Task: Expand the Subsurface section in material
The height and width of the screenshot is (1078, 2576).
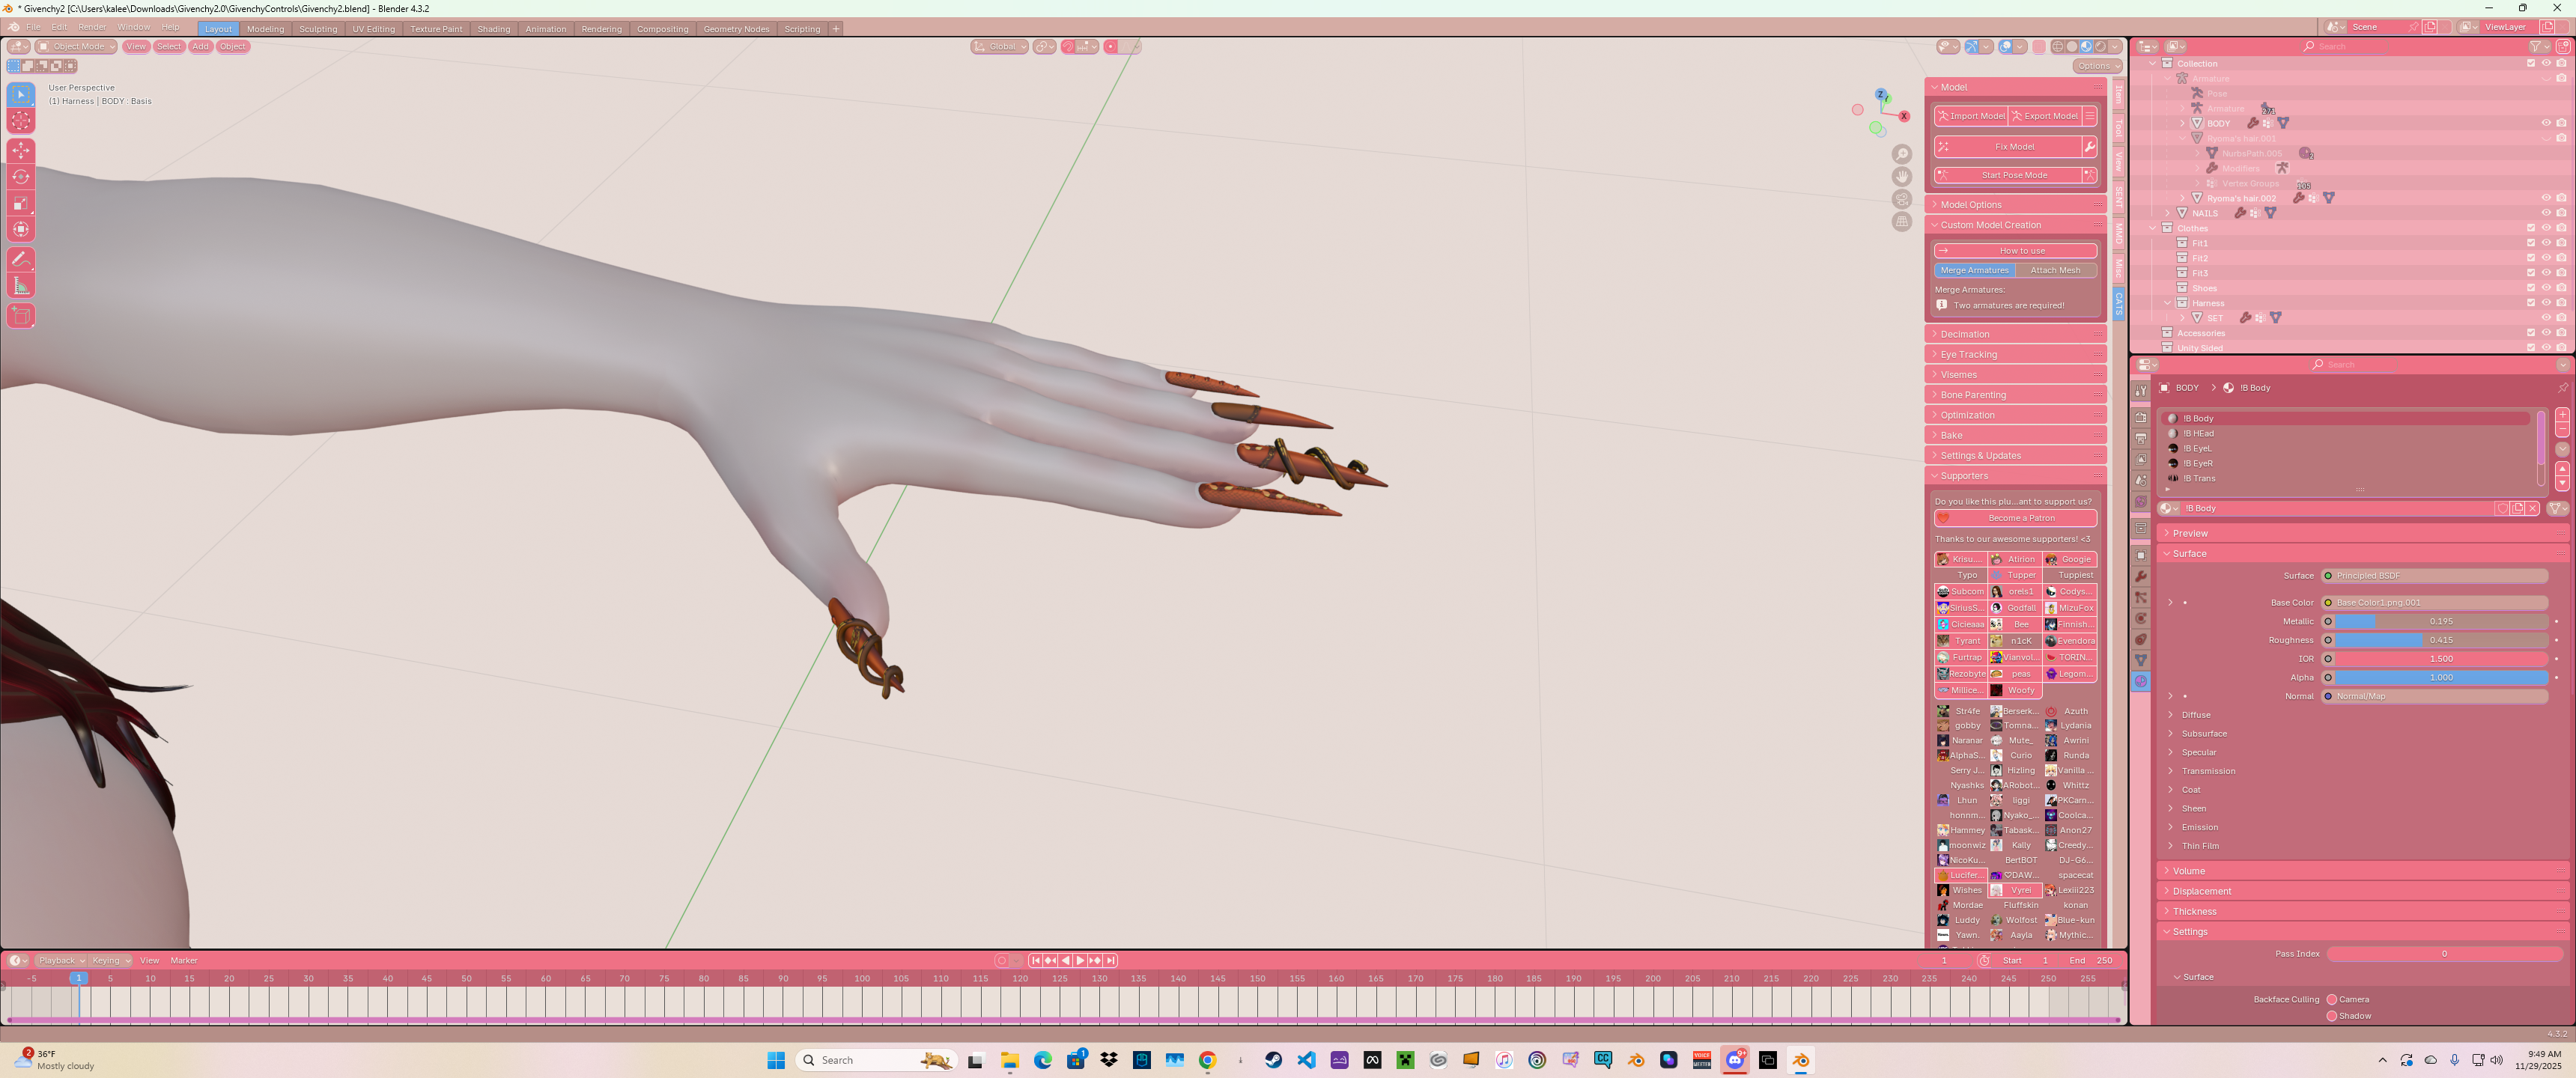Action: [x=2204, y=734]
